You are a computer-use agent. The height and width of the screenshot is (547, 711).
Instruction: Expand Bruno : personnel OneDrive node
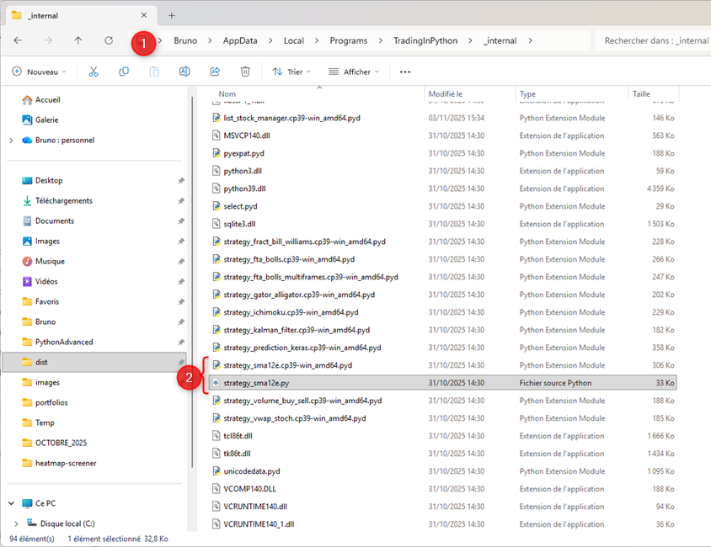[11, 141]
